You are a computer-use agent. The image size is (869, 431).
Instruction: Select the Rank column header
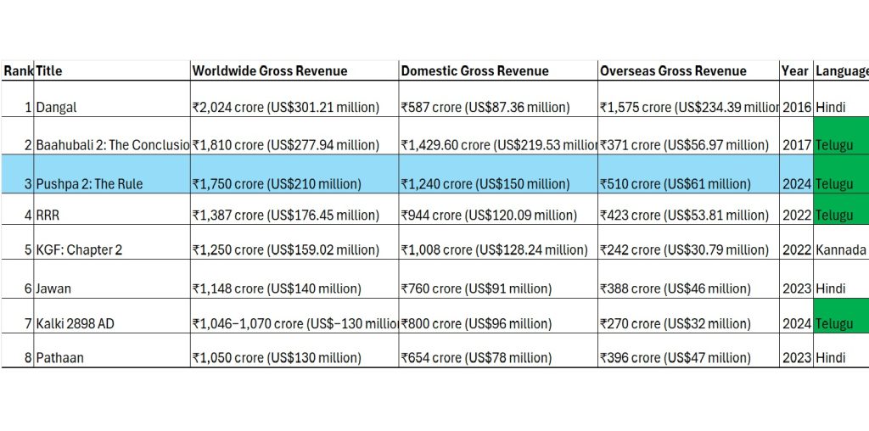(17, 71)
